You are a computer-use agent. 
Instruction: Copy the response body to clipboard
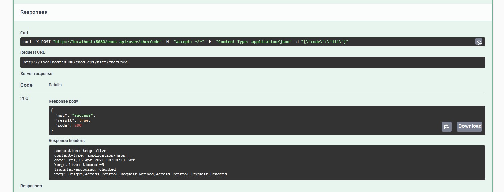click(x=446, y=126)
